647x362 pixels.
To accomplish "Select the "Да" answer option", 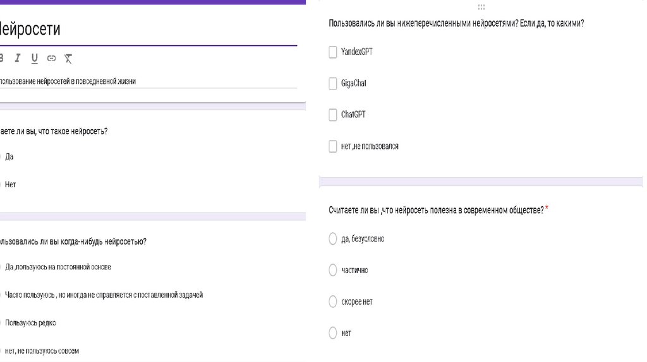I will tap(9, 157).
